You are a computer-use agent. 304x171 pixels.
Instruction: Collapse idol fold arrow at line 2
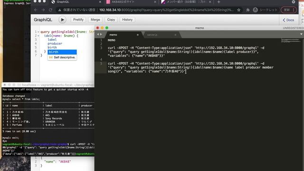38,36
